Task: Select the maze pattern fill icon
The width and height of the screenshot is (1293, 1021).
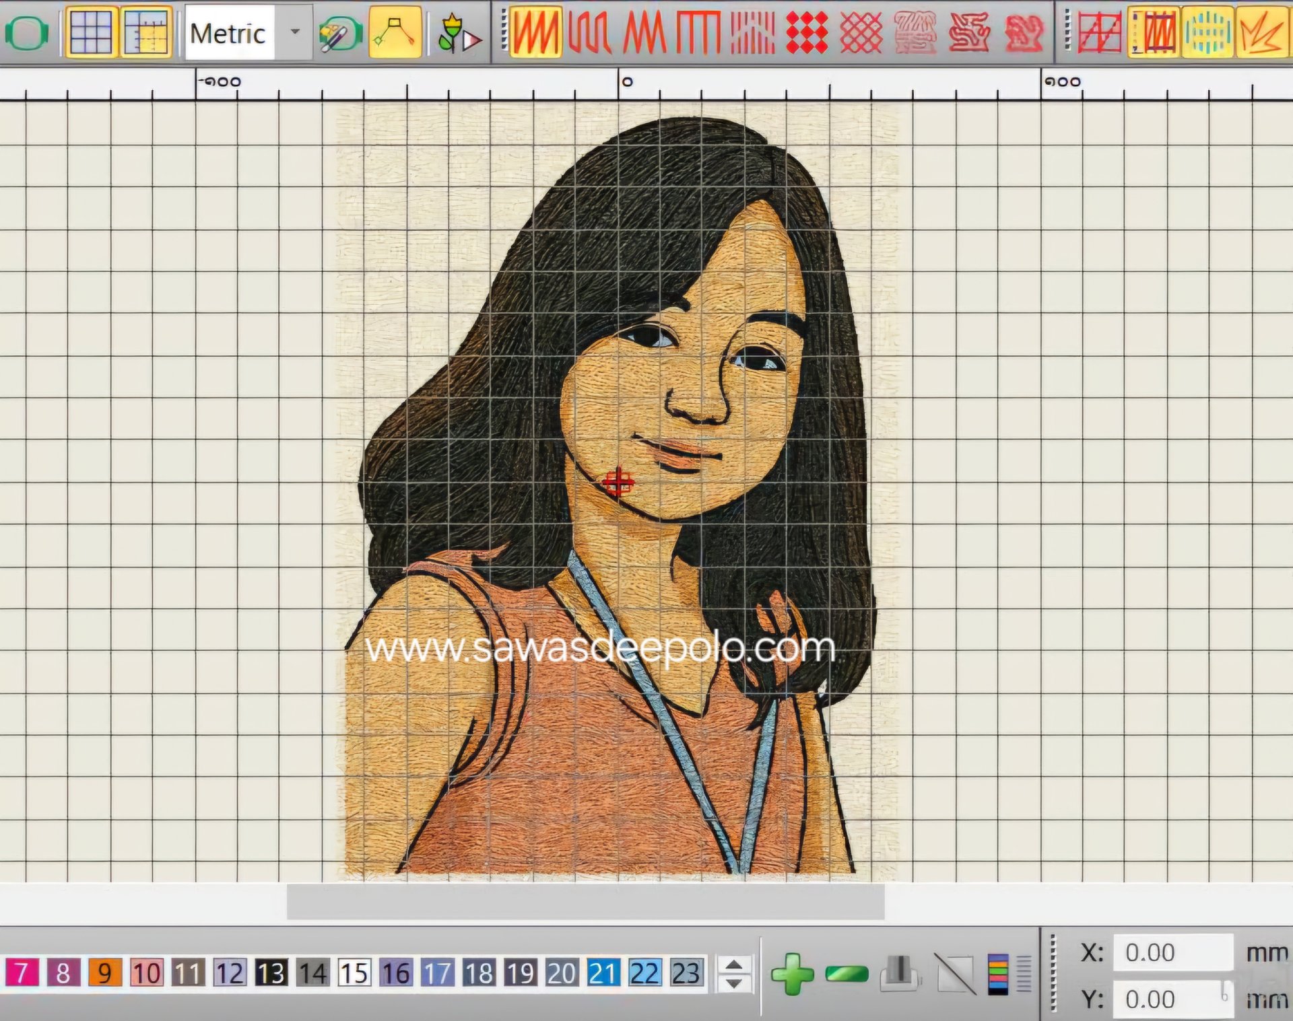Action: (969, 32)
